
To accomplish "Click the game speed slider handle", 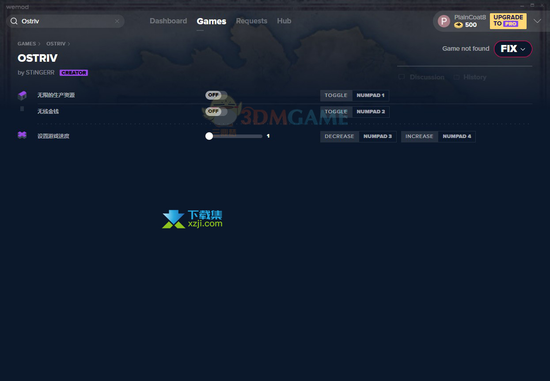I will pyautogui.click(x=209, y=136).
